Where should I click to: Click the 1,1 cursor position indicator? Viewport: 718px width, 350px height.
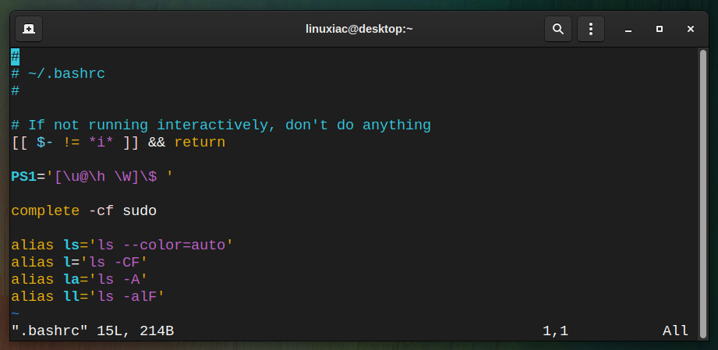(555, 331)
